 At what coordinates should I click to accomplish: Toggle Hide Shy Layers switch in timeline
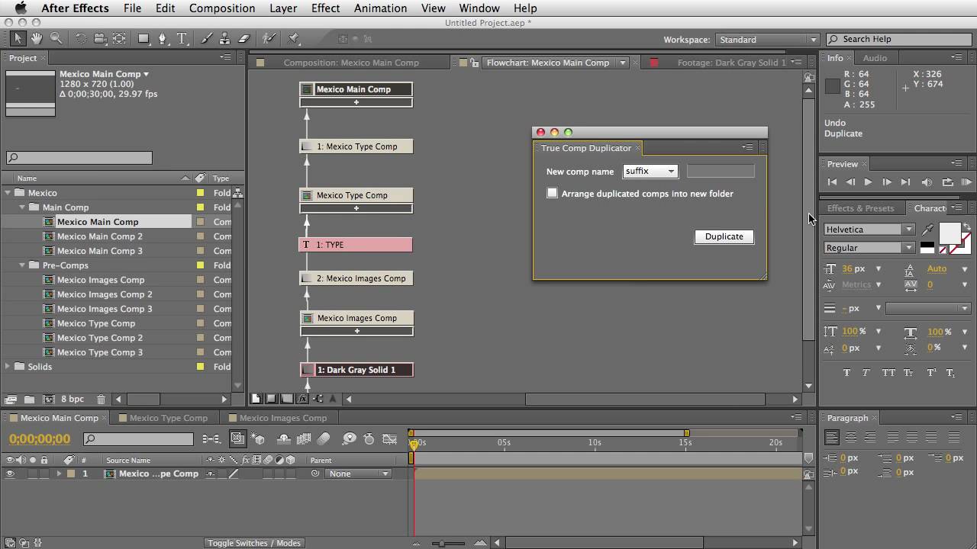tap(284, 438)
